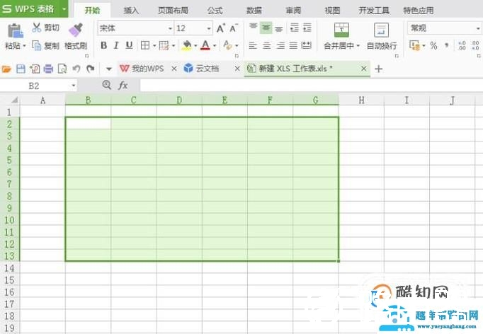Click the fx insert function button
Viewport: 483px width, 334px height.
coord(123,85)
